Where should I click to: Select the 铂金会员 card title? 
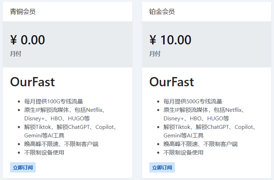(x=162, y=12)
